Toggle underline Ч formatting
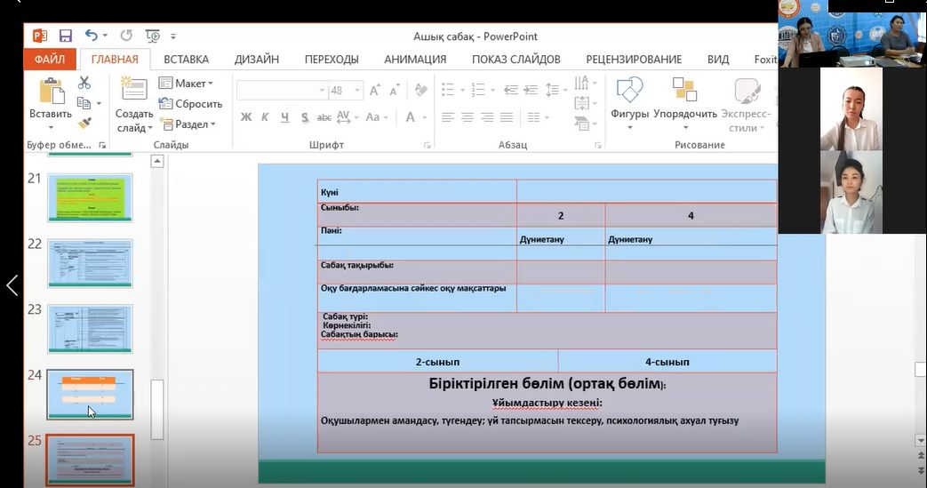Screen dimensions: 927x488 coord(285,117)
